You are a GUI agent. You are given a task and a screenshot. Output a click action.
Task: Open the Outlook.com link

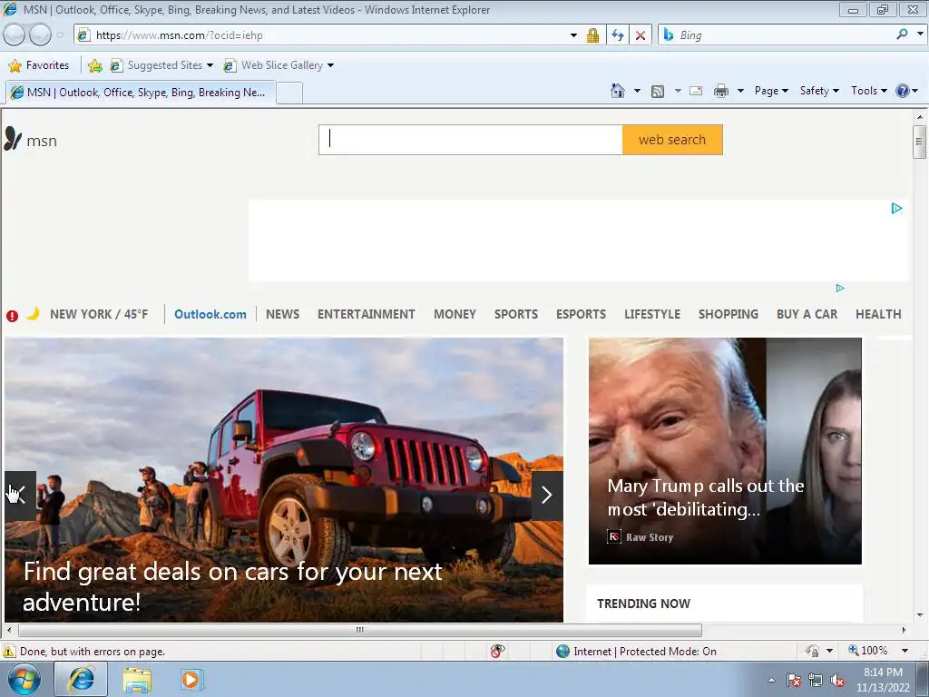tap(210, 314)
